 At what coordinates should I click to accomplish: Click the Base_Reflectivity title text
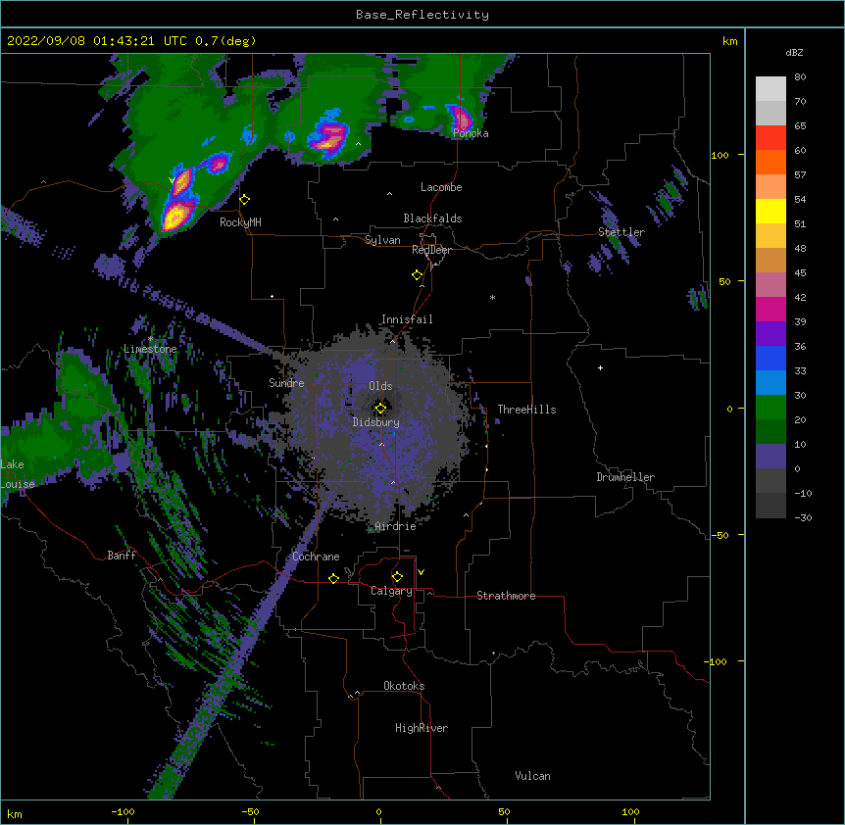pyautogui.click(x=422, y=15)
